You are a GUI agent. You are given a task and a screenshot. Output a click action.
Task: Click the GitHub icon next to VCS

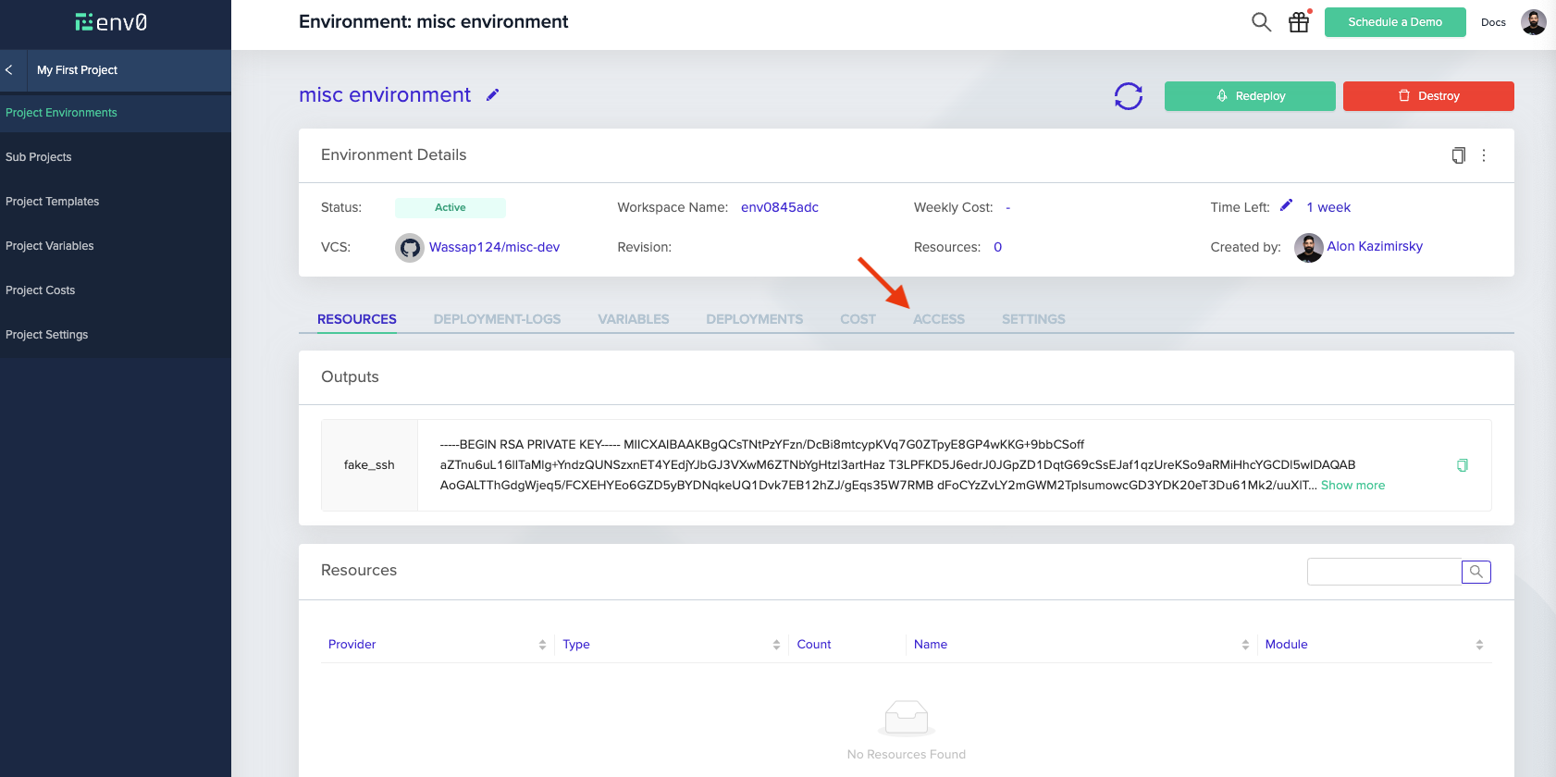[x=410, y=248]
